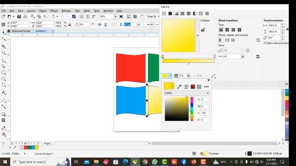Open the Open-file dropdown arrow
Image resolution: width=296 pixels, height=166 pixels.
(13, 17)
